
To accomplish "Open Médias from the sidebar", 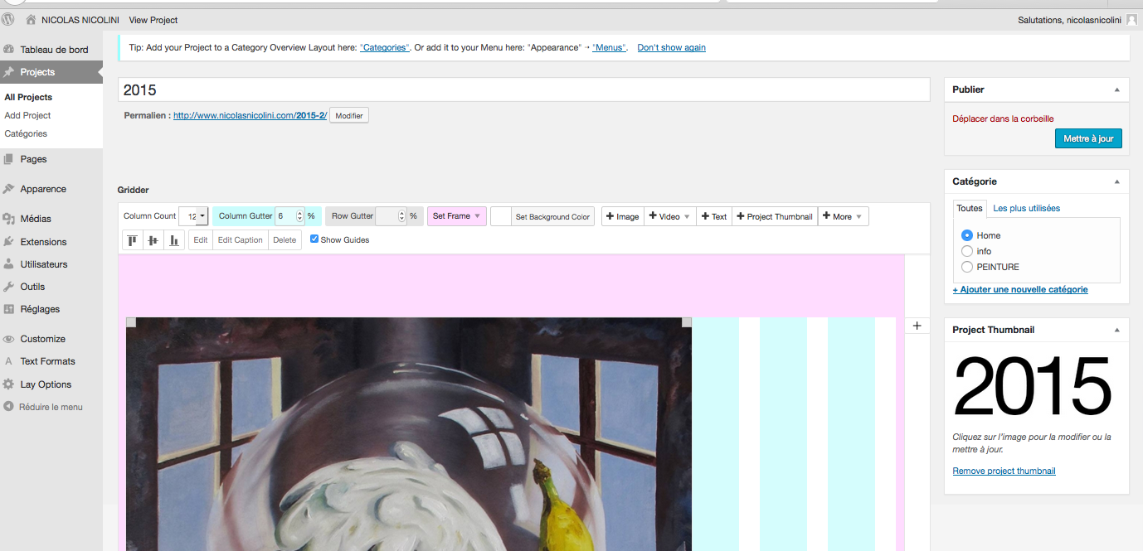I will tap(36, 219).
